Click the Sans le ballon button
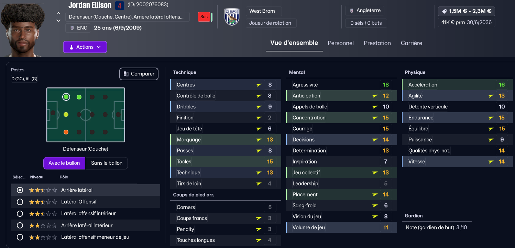 click(x=107, y=163)
